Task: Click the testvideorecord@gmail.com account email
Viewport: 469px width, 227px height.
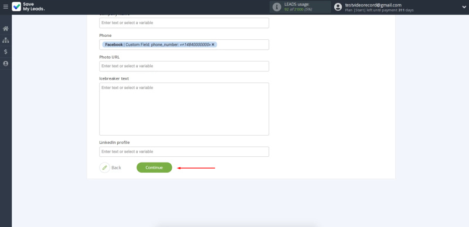Action: (373, 5)
